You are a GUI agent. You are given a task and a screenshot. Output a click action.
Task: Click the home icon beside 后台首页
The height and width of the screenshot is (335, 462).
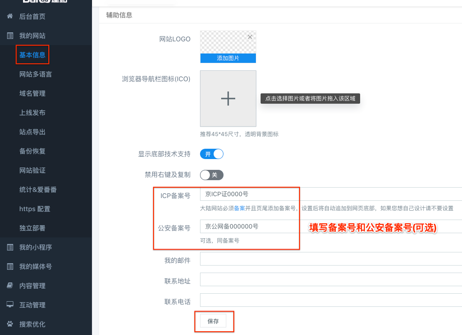coord(10,16)
